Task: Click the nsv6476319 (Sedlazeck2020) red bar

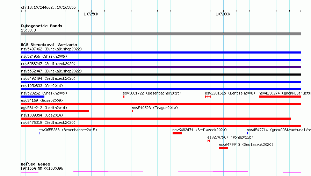Action: coord(161,126)
